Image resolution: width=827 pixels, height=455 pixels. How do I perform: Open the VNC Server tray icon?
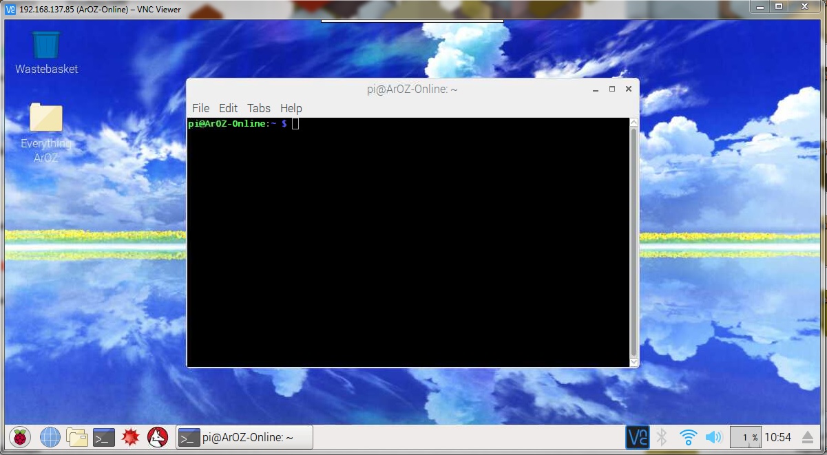[x=637, y=437]
